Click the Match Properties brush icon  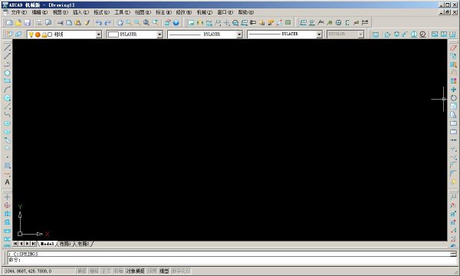[87, 22]
